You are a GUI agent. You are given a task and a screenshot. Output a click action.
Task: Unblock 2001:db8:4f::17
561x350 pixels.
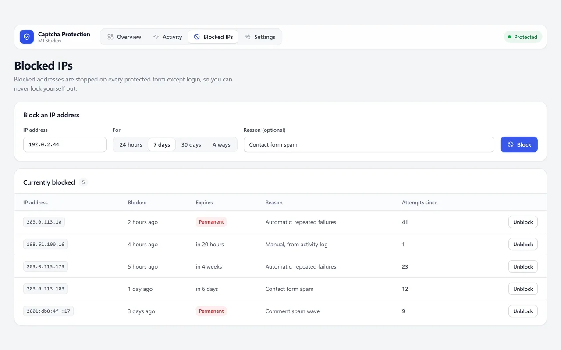point(523,311)
